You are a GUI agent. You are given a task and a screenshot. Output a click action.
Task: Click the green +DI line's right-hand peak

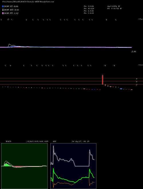pos(90,169)
